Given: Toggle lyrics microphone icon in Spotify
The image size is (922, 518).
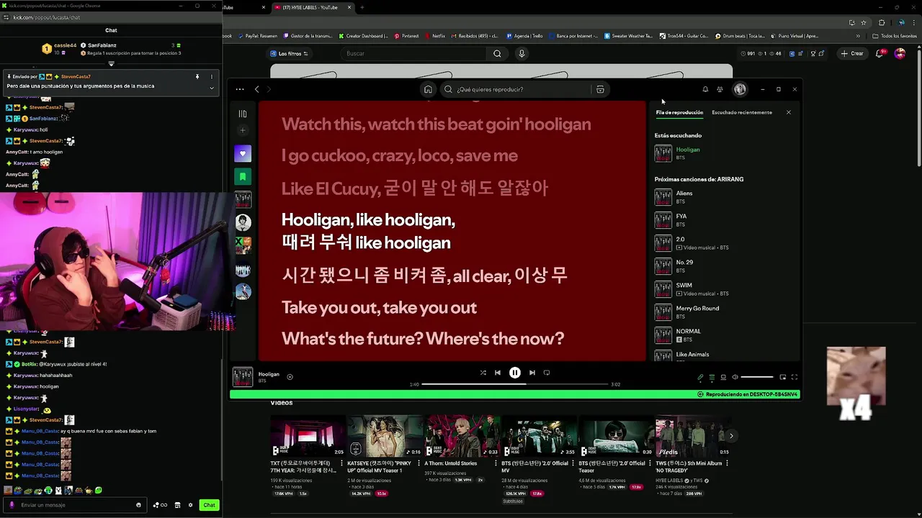Looking at the screenshot, I should coord(700,377).
